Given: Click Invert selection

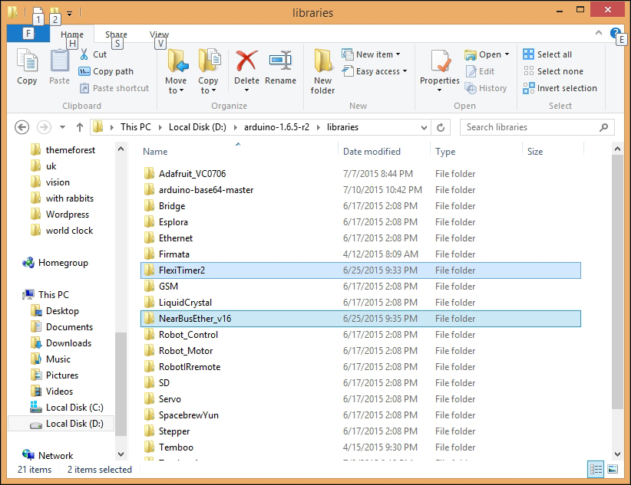Looking at the screenshot, I should [560, 88].
